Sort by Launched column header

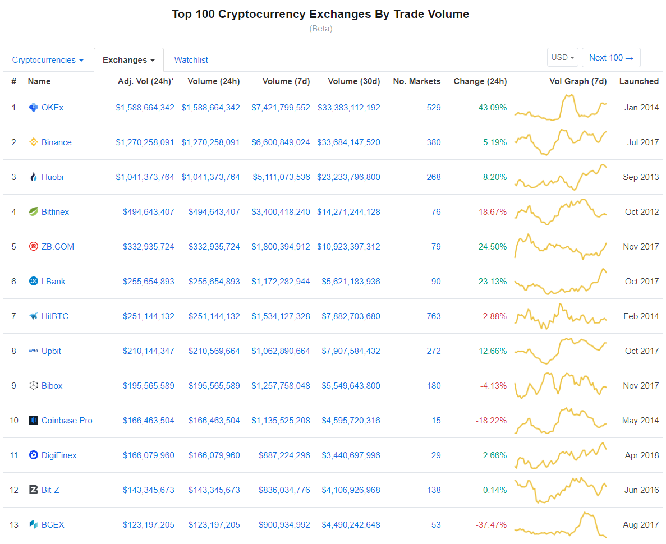point(639,81)
